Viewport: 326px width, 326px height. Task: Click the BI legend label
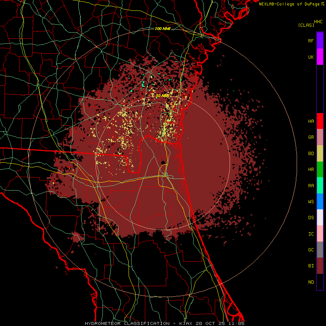coord(311,266)
